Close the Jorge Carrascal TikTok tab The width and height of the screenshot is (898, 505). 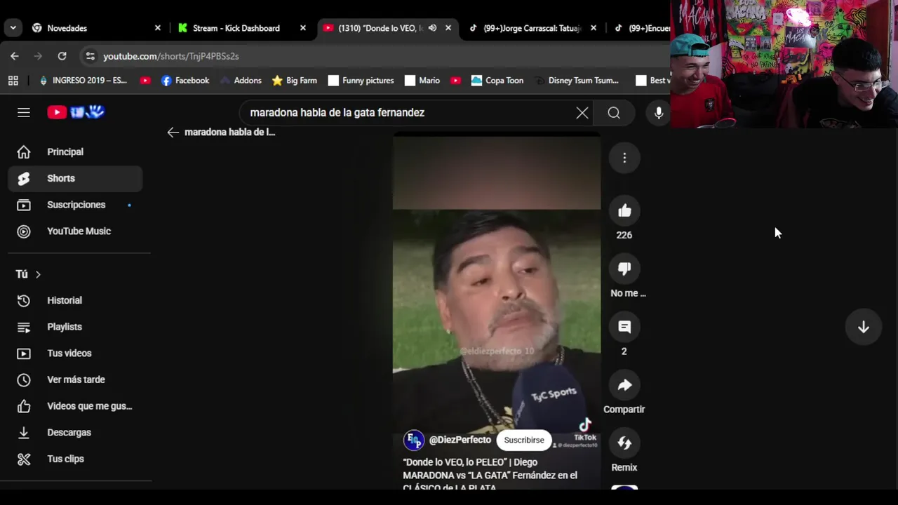(594, 28)
